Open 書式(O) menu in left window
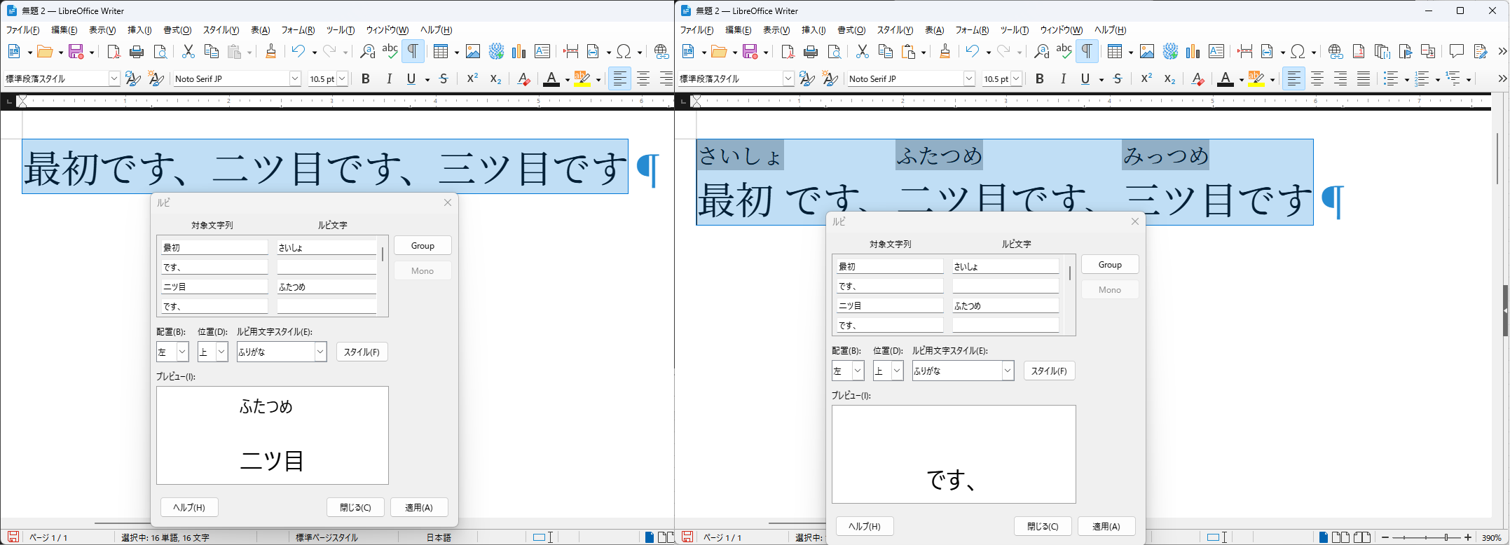 click(x=177, y=30)
